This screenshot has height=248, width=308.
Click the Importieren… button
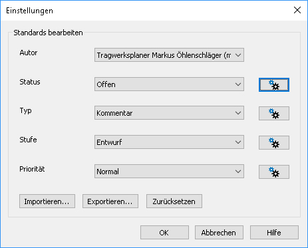click(x=47, y=201)
